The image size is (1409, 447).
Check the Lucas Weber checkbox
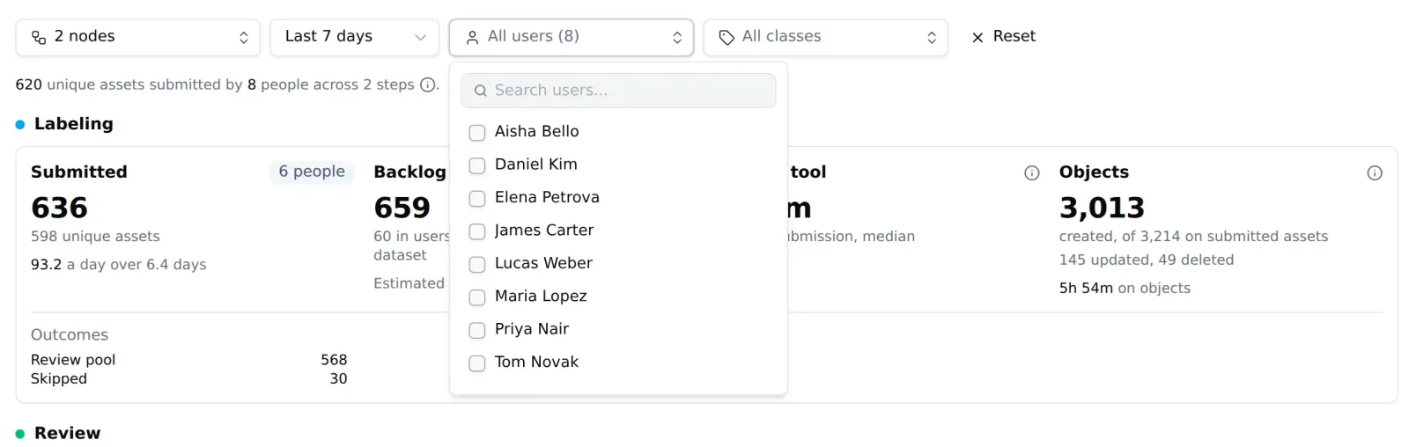point(477,264)
